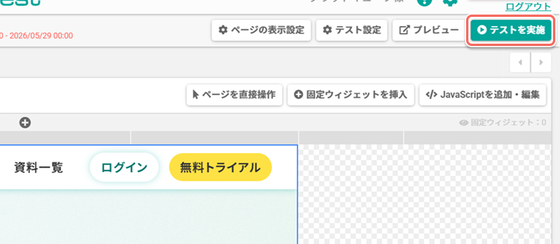Screen dimensions: 560x244
Task: Click the ログアウト link
Action: point(528,7)
